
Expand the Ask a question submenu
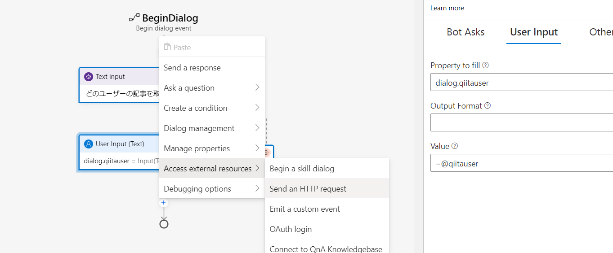(211, 88)
